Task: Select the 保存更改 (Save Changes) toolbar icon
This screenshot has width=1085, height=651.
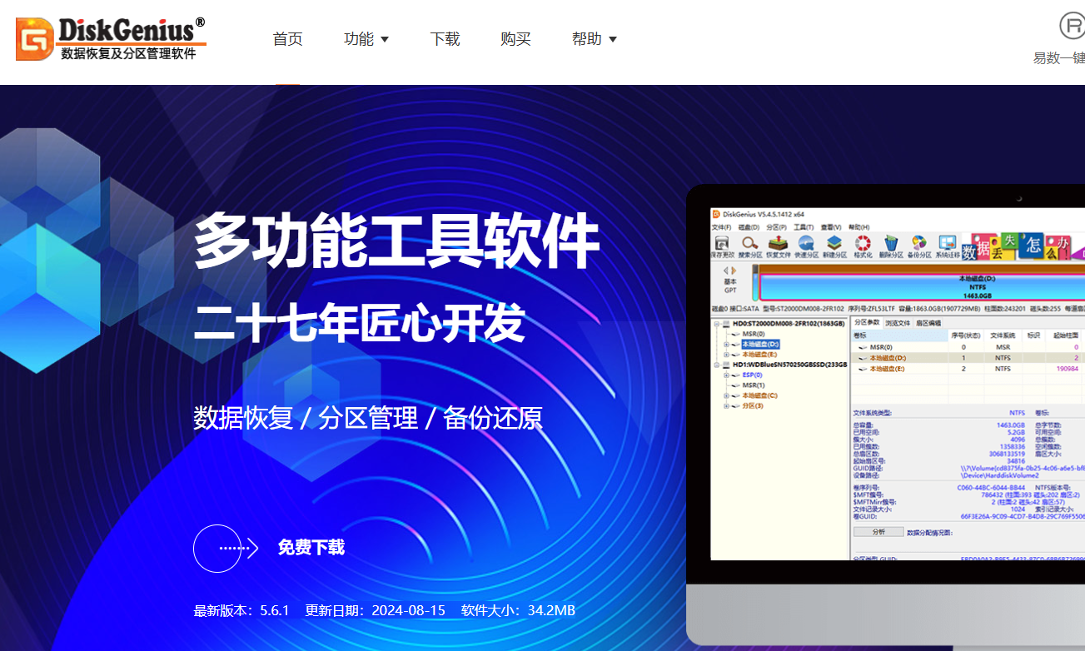Action: [723, 245]
